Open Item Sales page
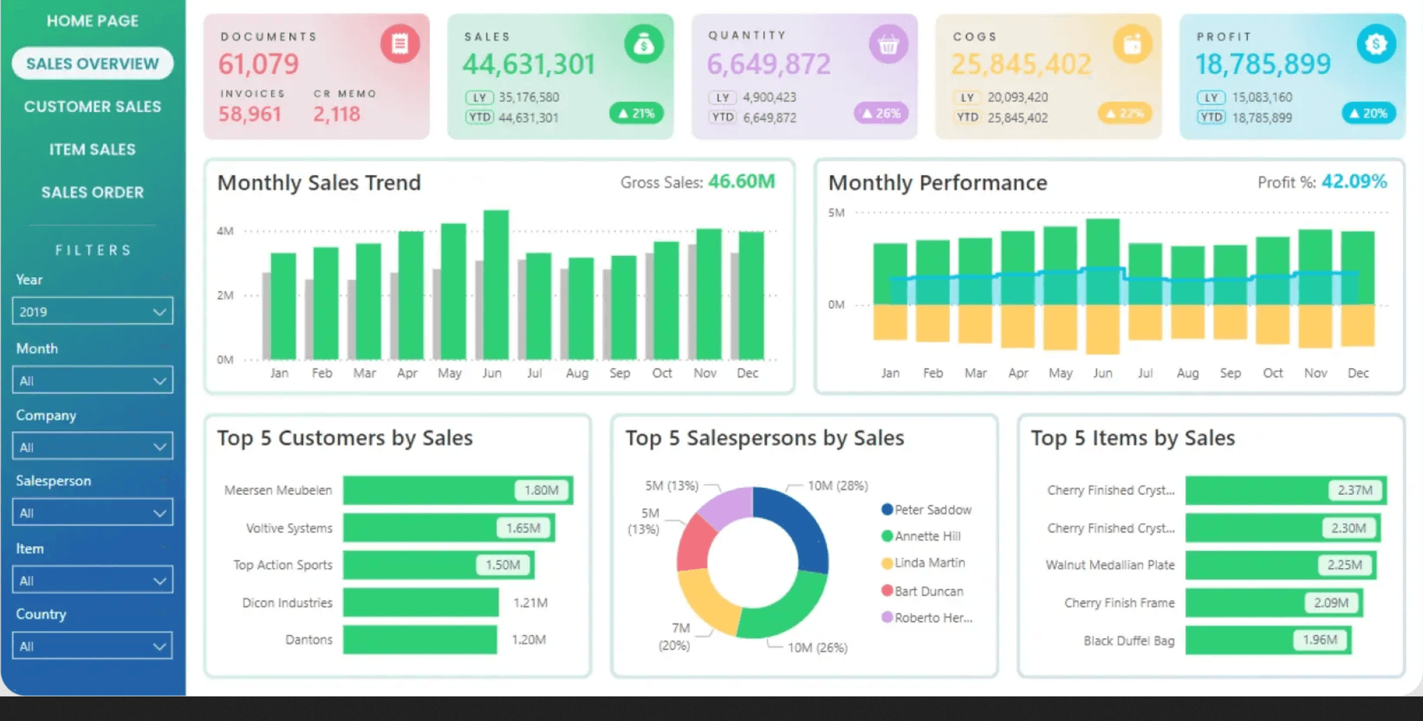1423x721 pixels. pyautogui.click(x=93, y=150)
